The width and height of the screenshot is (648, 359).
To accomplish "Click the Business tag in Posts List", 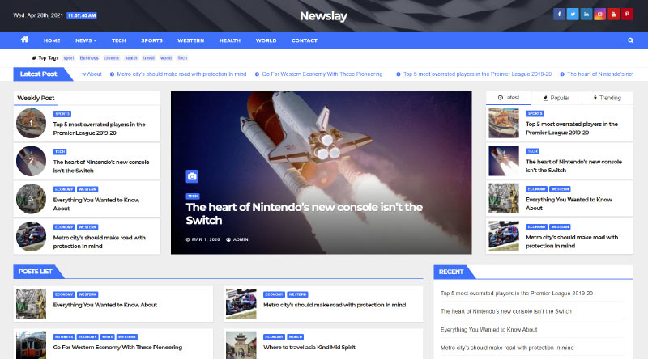I will click(64, 336).
